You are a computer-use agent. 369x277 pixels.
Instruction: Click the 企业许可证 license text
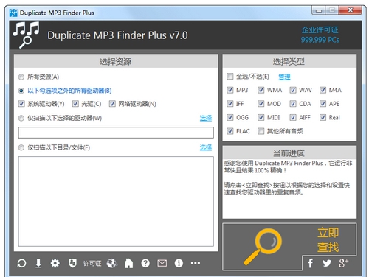[x=320, y=30]
